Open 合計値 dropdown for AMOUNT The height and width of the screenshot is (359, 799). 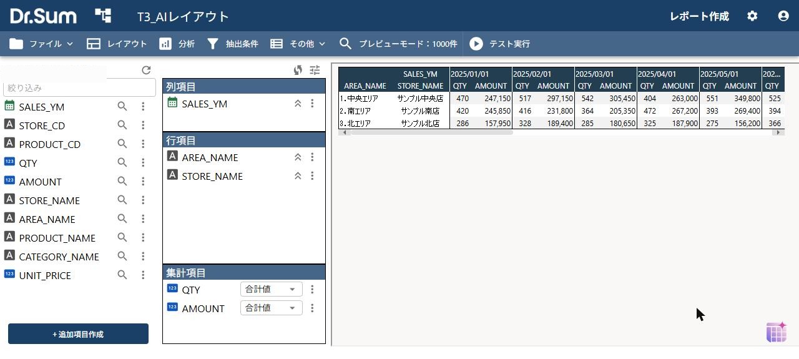(x=272, y=308)
